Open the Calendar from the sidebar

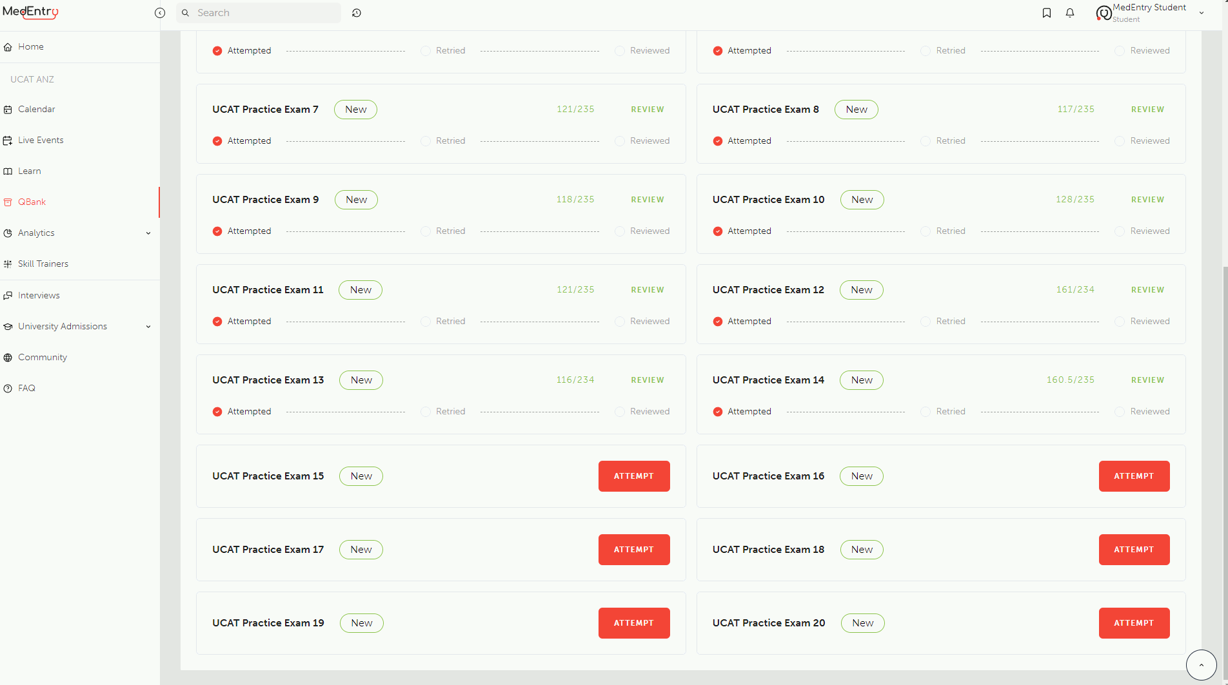pyautogui.click(x=36, y=109)
